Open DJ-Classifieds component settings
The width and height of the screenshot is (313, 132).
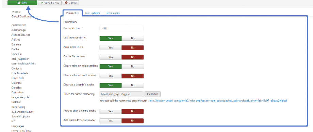(20, 73)
